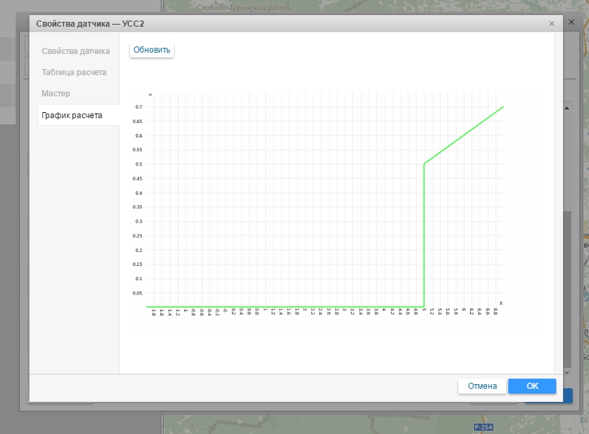Image resolution: width=589 pixels, height=434 pixels.
Task: Confirm with the OK button
Action: click(532, 386)
